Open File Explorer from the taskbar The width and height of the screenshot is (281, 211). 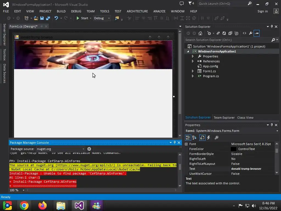tap(61, 206)
